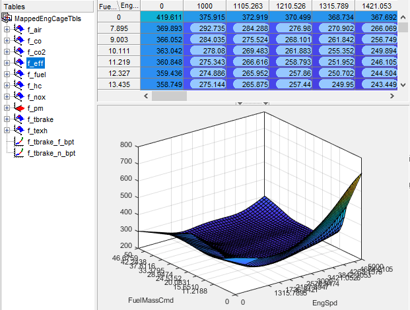Expand the f_co tree node
This screenshot has width=410, height=310.
(7, 41)
